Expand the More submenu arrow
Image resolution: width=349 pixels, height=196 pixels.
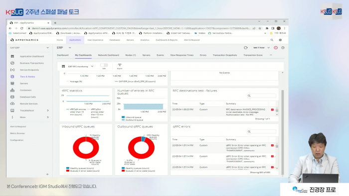(48, 117)
